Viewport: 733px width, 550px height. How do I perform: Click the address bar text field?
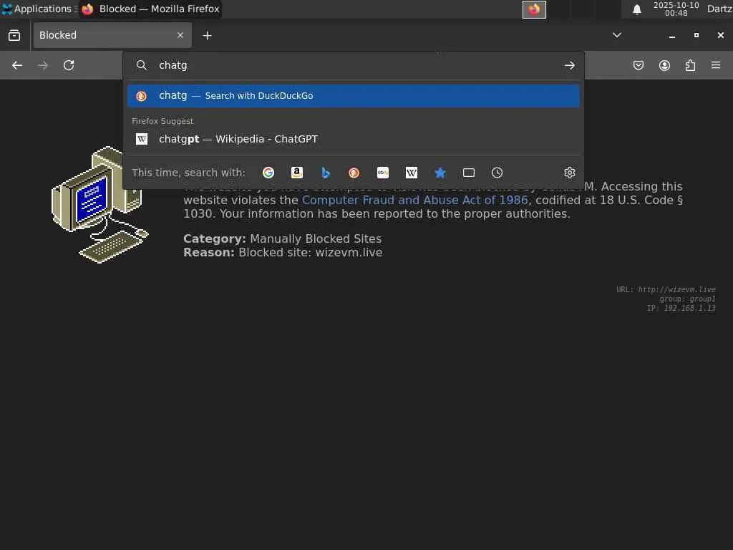[x=355, y=65]
